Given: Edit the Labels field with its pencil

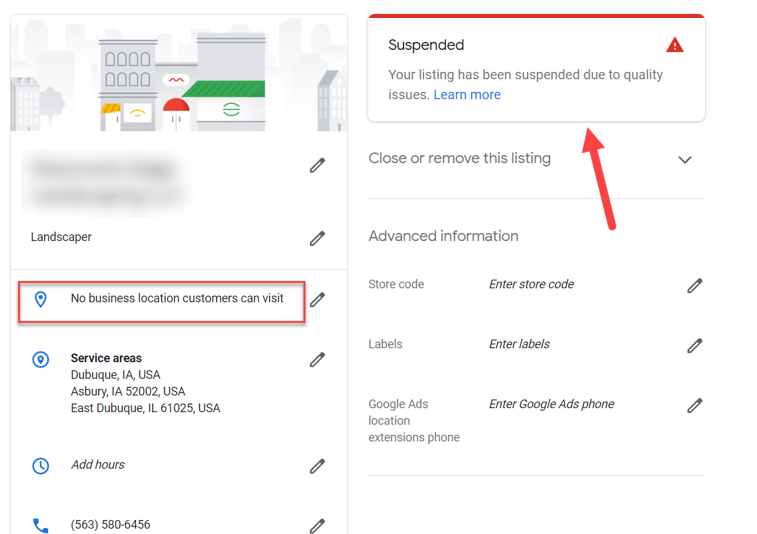Looking at the screenshot, I should (x=694, y=345).
